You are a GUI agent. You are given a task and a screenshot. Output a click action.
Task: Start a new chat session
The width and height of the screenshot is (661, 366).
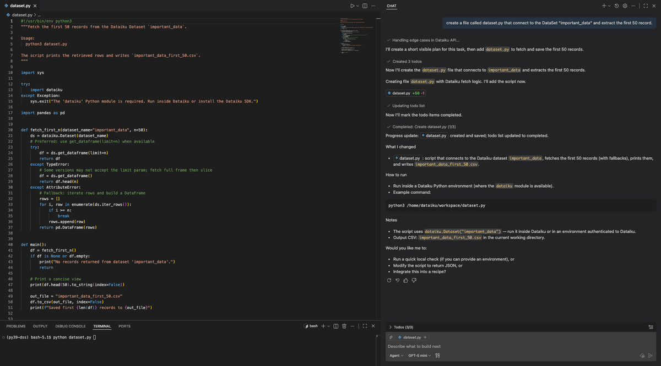tap(604, 6)
